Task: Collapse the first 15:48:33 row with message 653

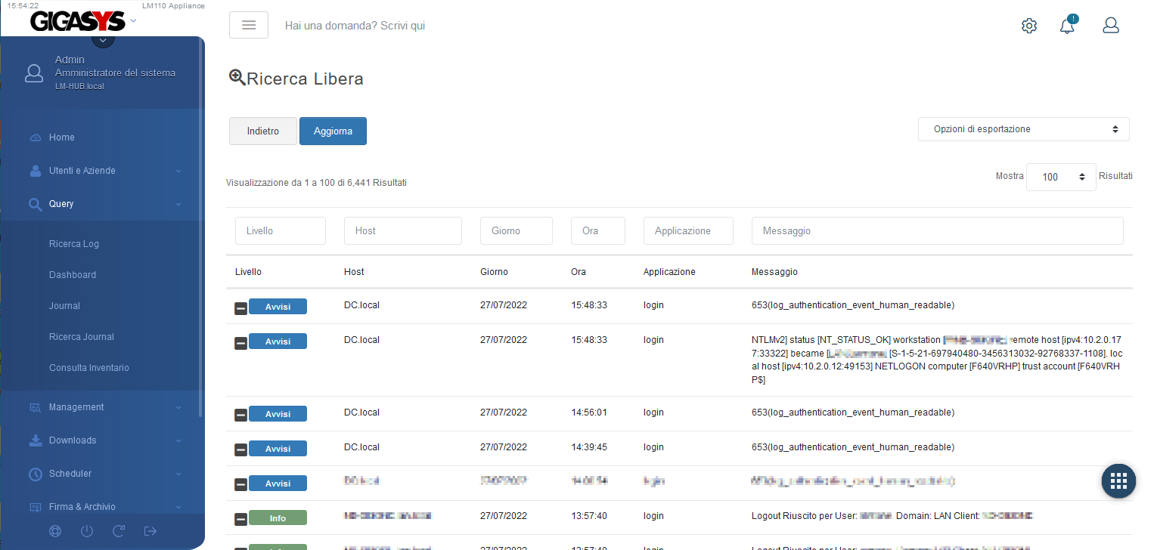Action: [241, 308]
